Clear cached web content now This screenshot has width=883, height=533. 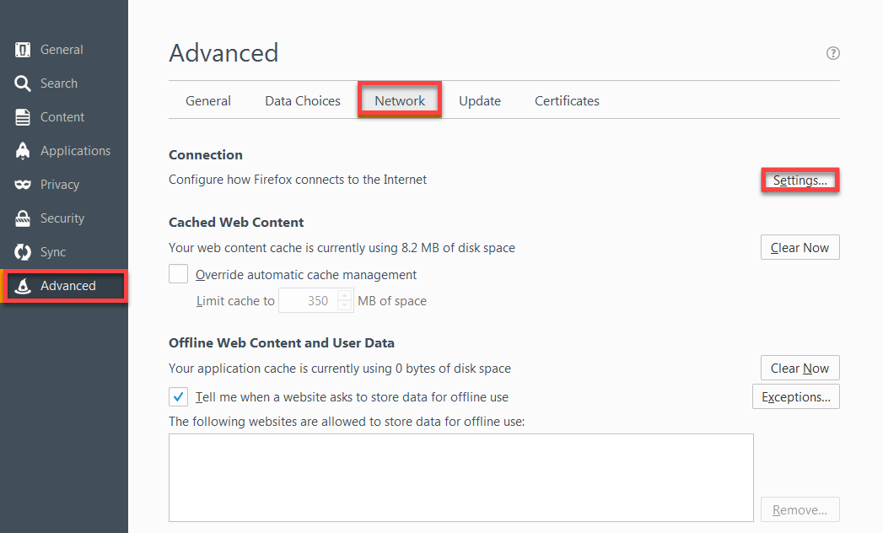[800, 247]
